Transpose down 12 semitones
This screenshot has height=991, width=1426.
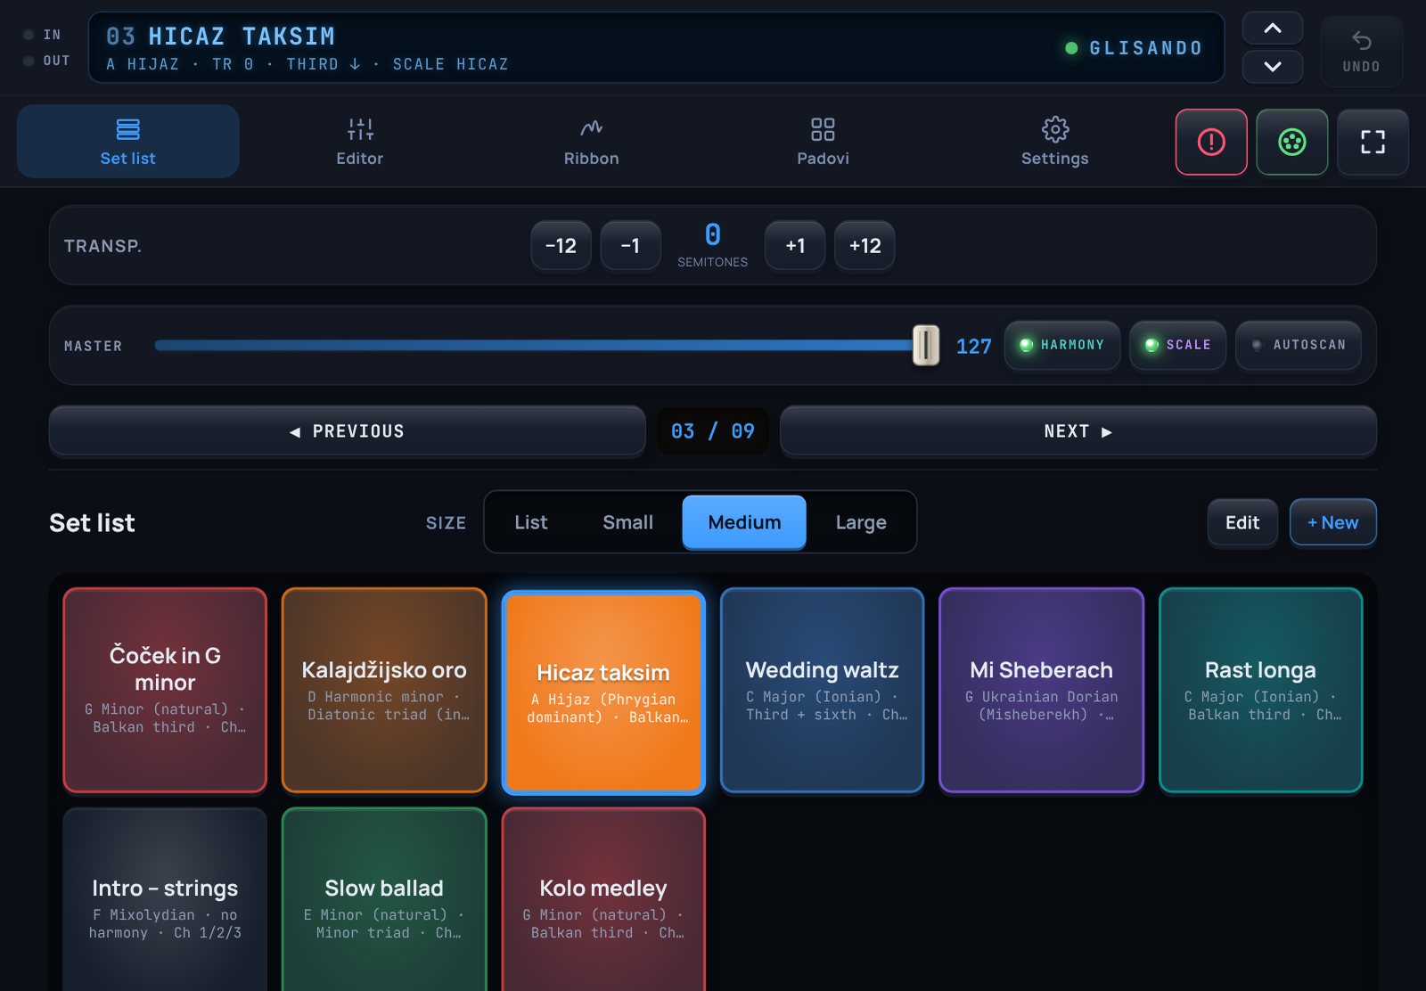coord(561,246)
